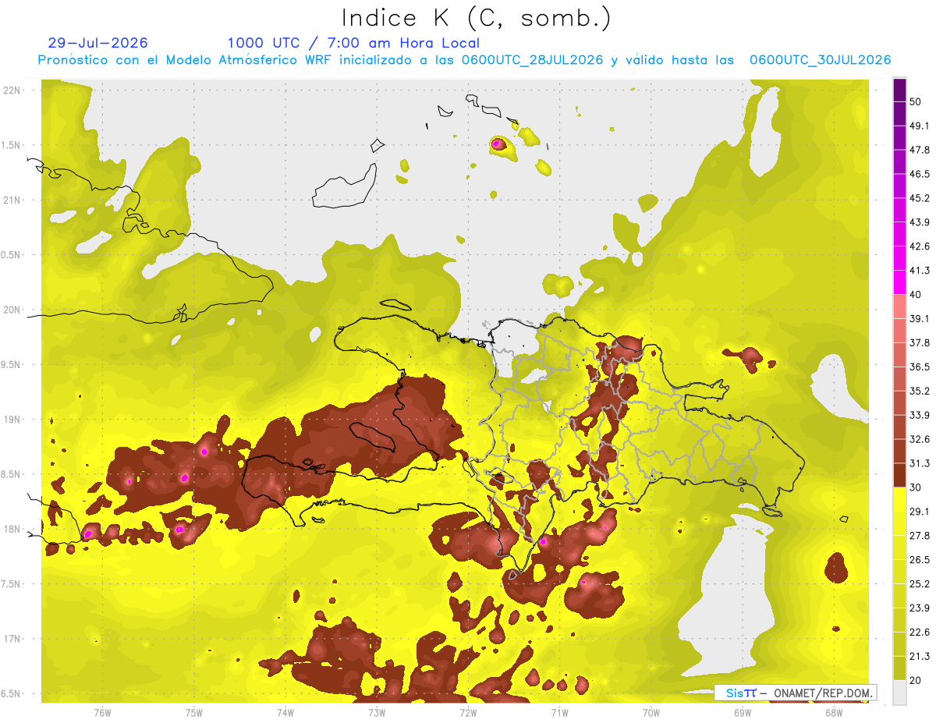936x723 pixels.
Task: Click the colorbar value "32.6"
Action: point(920,439)
